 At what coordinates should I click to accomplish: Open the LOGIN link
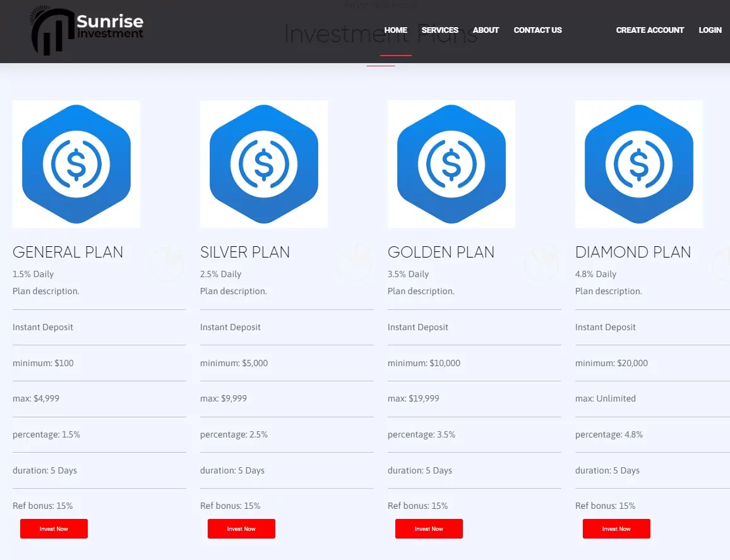pyautogui.click(x=710, y=30)
